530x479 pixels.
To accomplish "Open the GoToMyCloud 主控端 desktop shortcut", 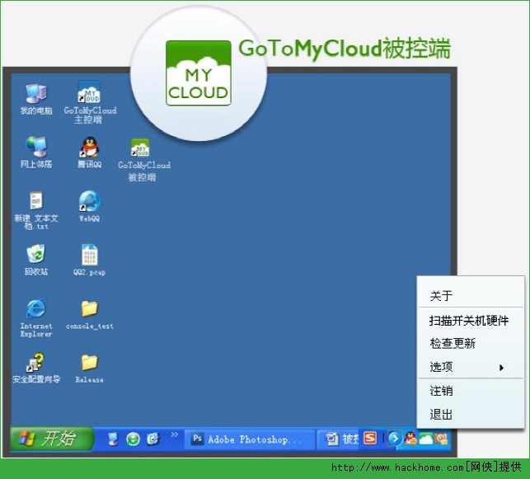I will [89, 92].
